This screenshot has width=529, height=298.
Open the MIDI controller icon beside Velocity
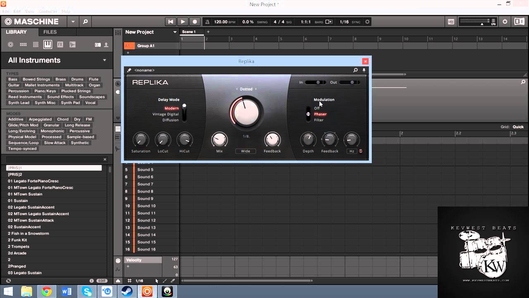[118, 260]
